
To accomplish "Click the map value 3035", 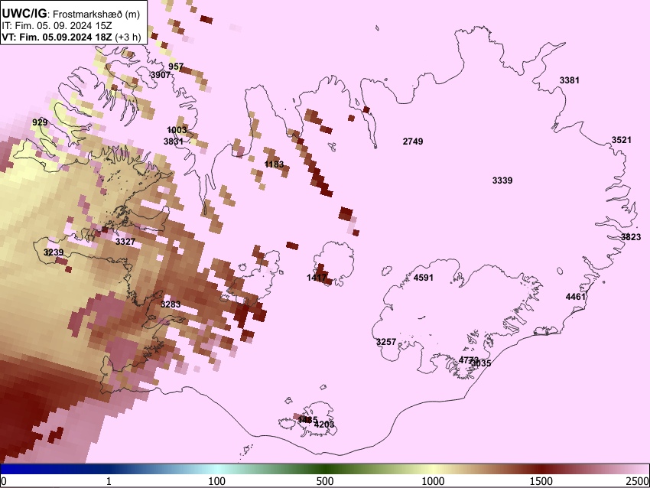I will click(x=482, y=363).
